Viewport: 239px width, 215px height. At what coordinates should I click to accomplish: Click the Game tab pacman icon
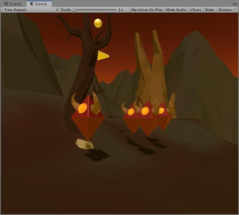click(x=32, y=4)
